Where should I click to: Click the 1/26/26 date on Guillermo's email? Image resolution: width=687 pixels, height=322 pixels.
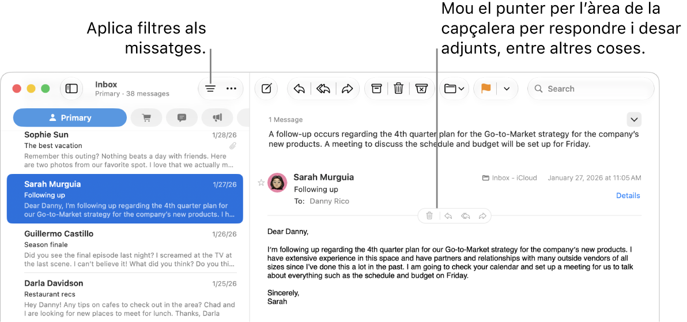(x=224, y=234)
